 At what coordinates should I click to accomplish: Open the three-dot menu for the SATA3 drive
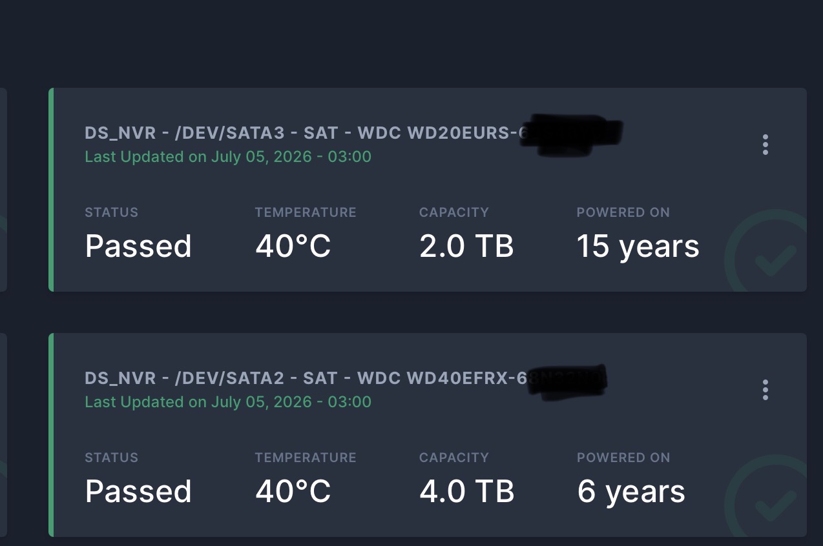pyautogui.click(x=766, y=145)
